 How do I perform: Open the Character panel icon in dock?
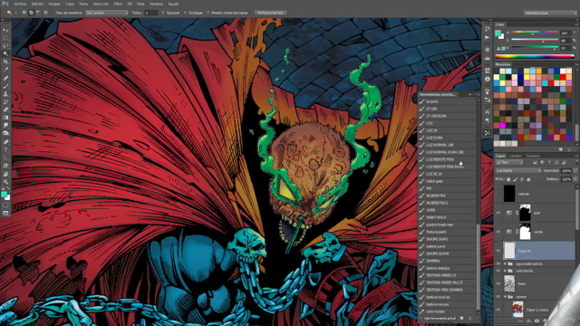488,112
